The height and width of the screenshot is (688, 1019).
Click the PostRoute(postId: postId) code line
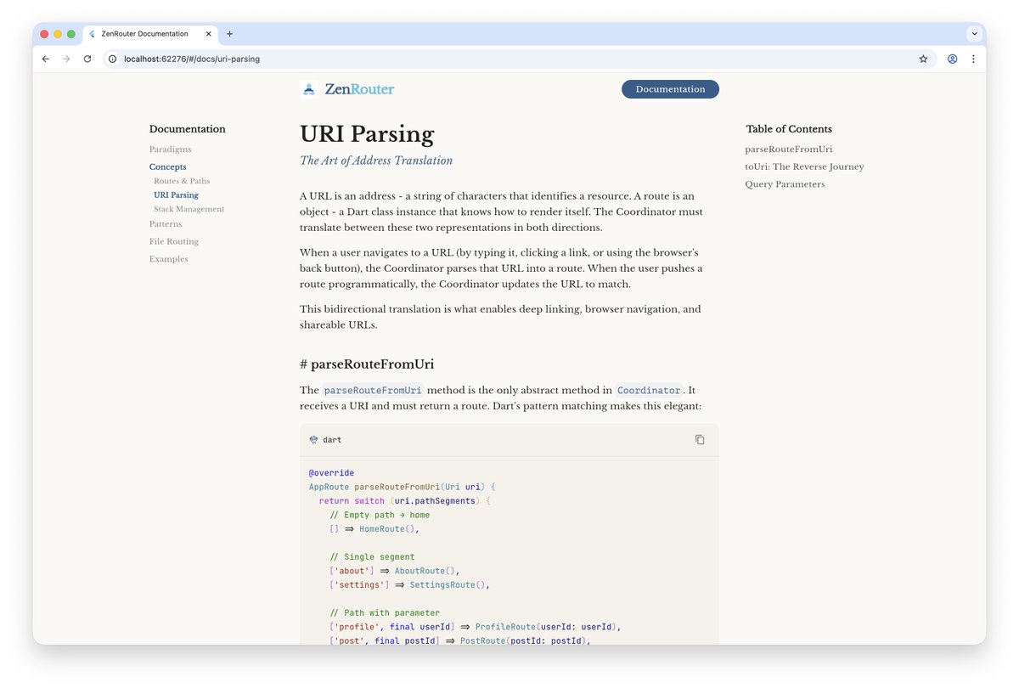pyautogui.click(x=460, y=640)
